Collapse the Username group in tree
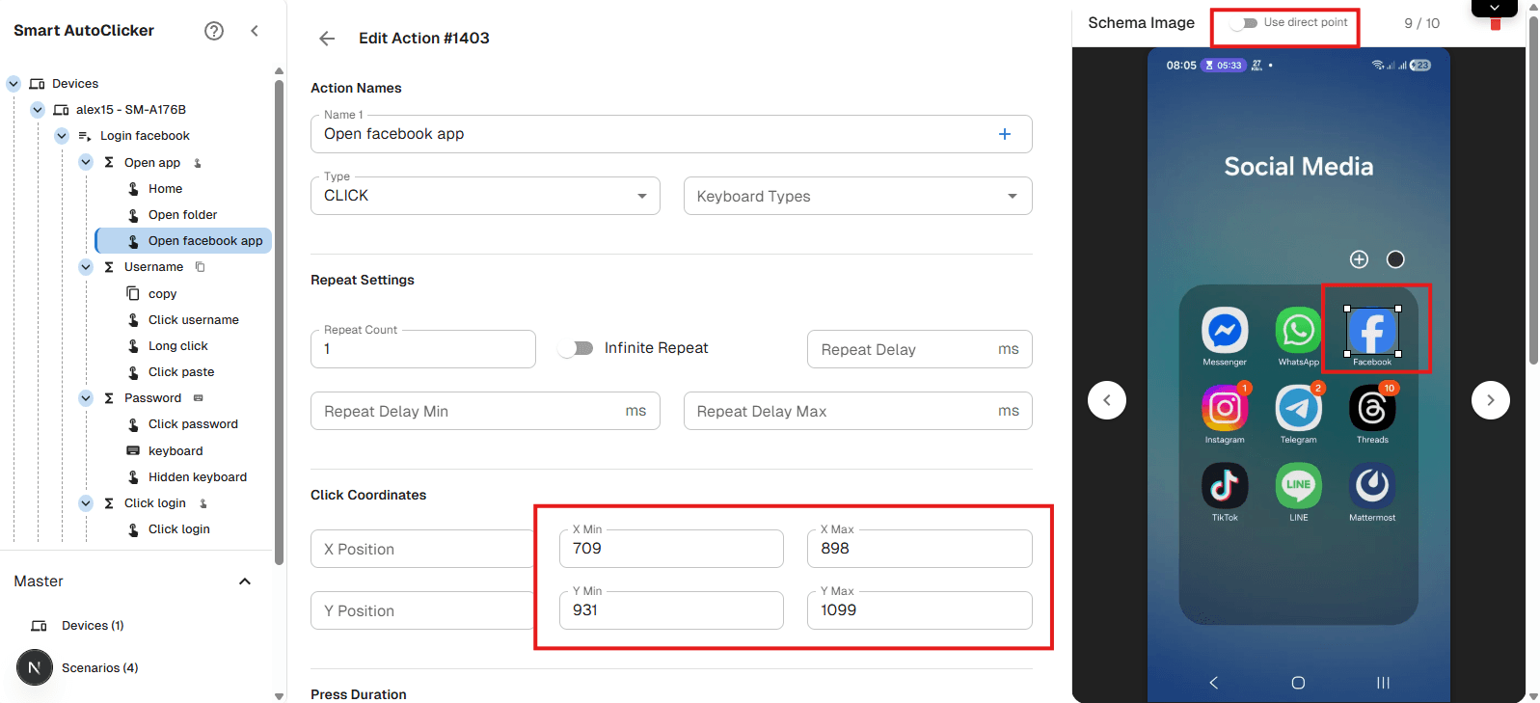The width and height of the screenshot is (1540, 703). [x=86, y=267]
